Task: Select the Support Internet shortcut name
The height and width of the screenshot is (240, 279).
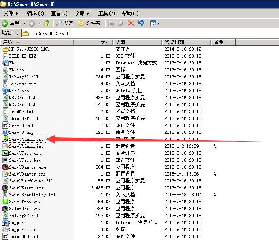Action: point(18,222)
